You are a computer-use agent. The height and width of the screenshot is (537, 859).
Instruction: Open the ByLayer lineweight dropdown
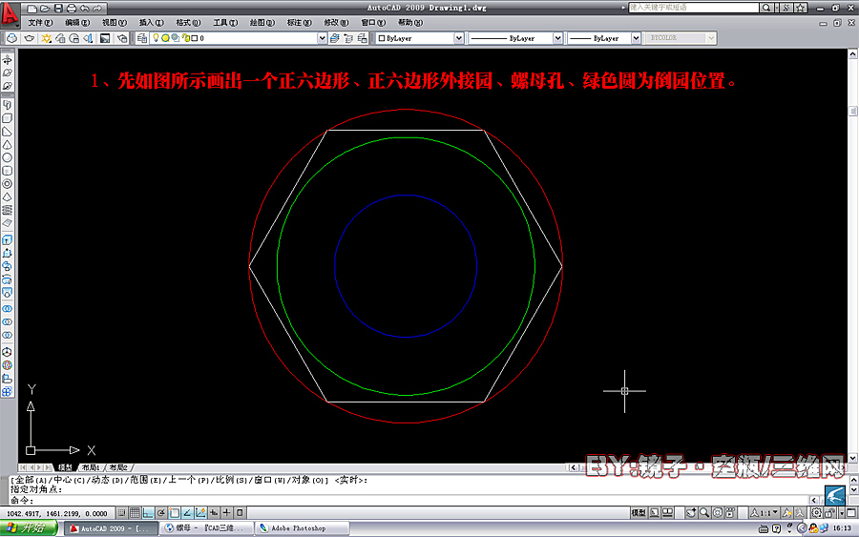pos(636,38)
